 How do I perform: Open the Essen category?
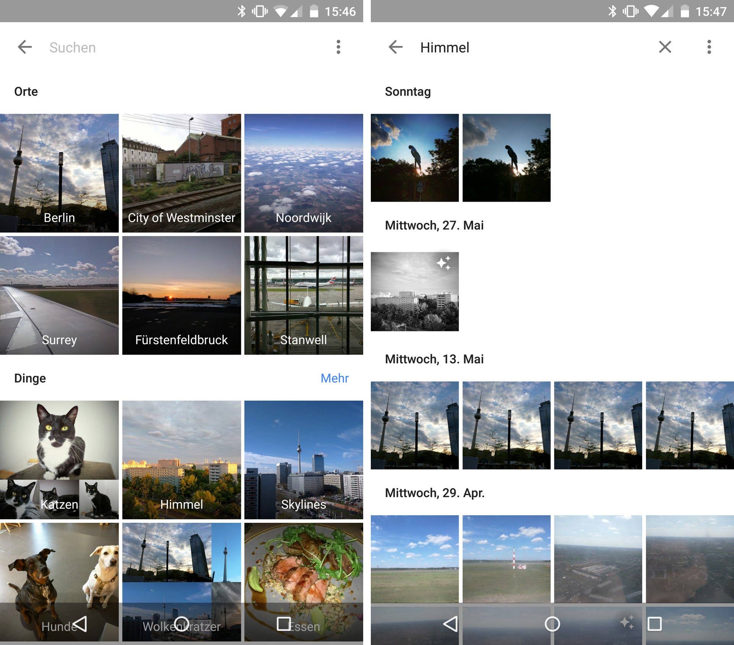pos(303,573)
